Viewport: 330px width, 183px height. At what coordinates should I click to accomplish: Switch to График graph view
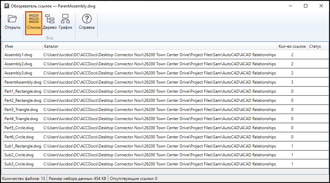pos(66,22)
